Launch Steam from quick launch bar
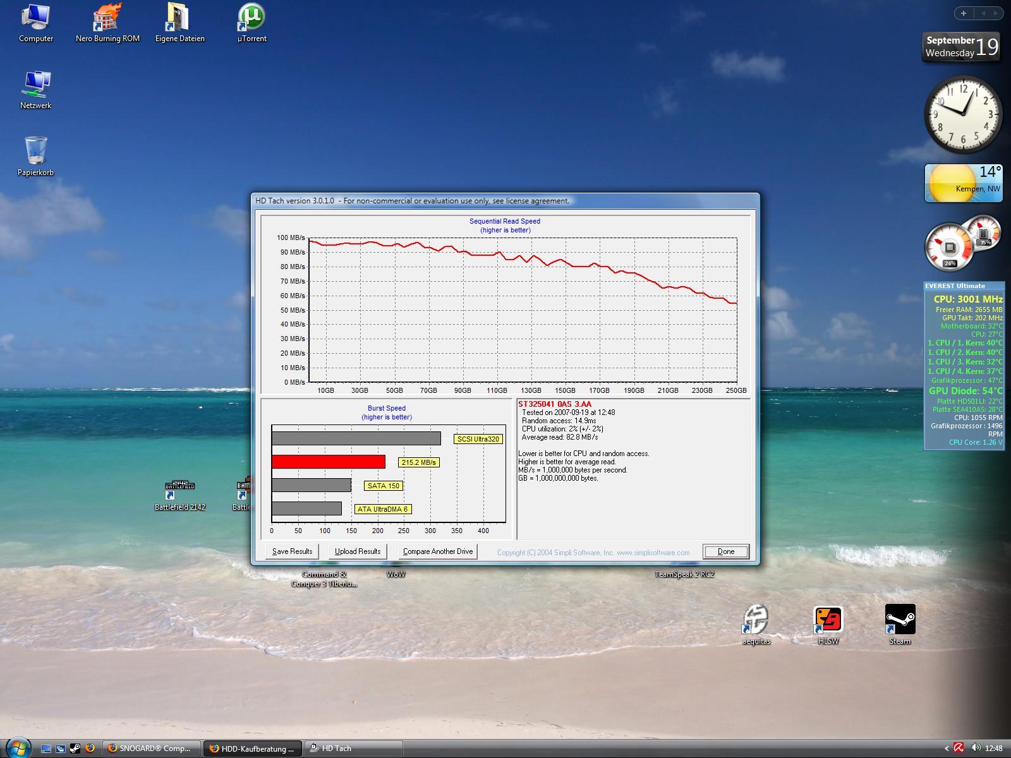The width and height of the screenshot is (1011, 758). (75, 749)
